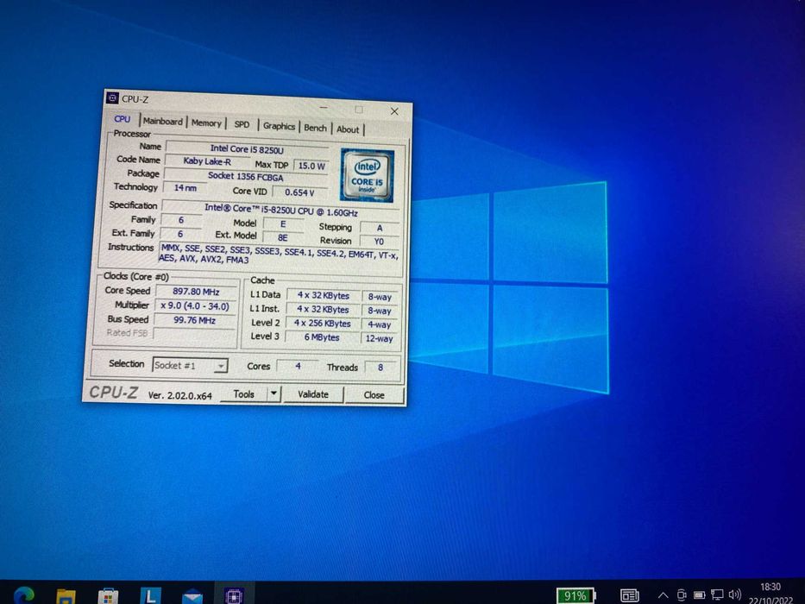Click the Threads value 8
The height and width of the screenshot is (604, 805).
380,368
